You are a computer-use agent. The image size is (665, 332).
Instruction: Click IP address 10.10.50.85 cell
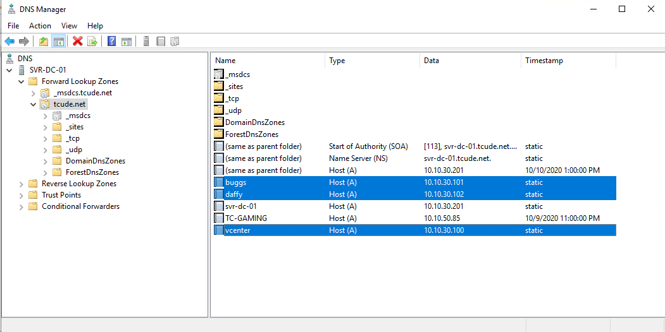point(442,218)
